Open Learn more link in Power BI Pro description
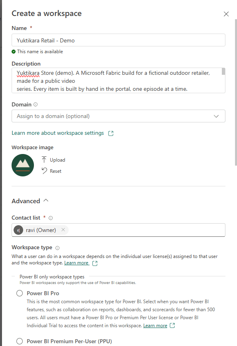Image resolution: width=237 pixels, height=346 pixels. tap(155, 326)
